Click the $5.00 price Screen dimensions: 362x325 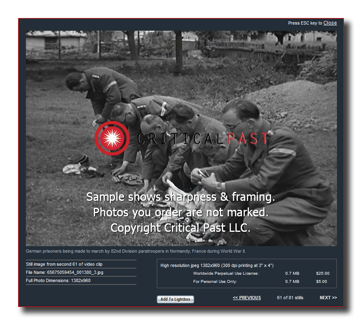click(321, 282)
